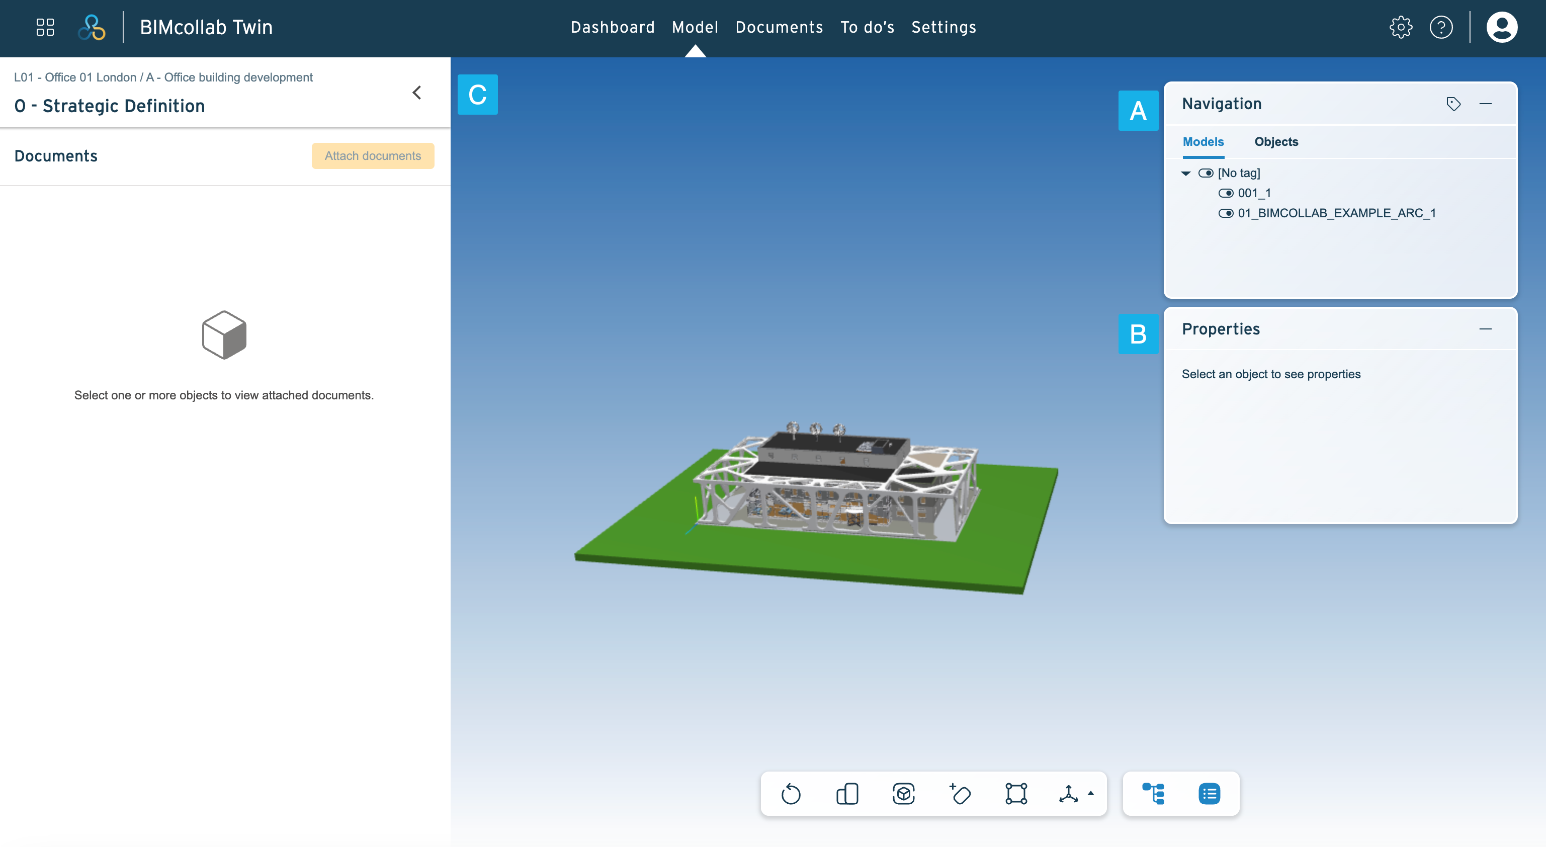The height and width of the screenshot is (847, 1546).
Task: Open the gear settings icon in header
Action: [1401, 27]
